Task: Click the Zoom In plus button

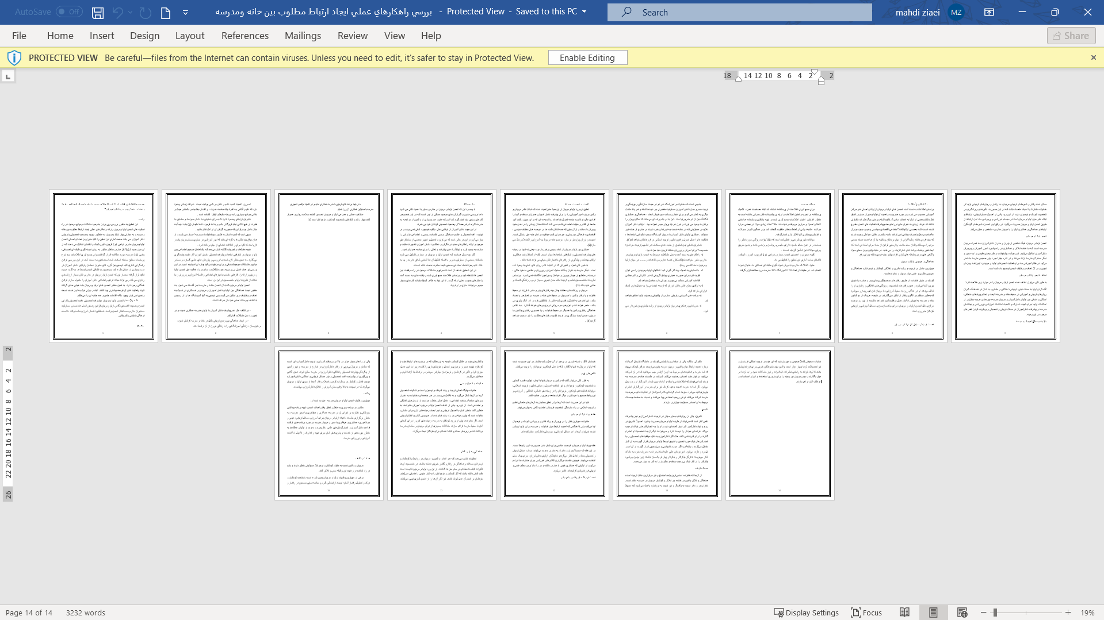Action: tap(1068, 613)
